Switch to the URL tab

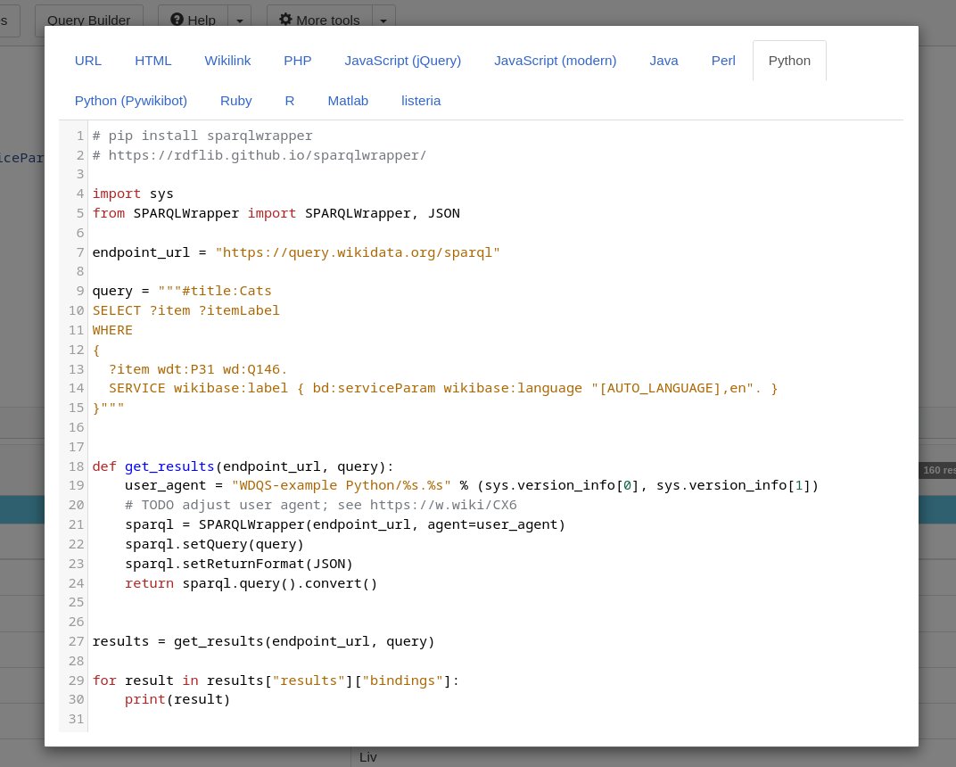[x=87, y=61]
